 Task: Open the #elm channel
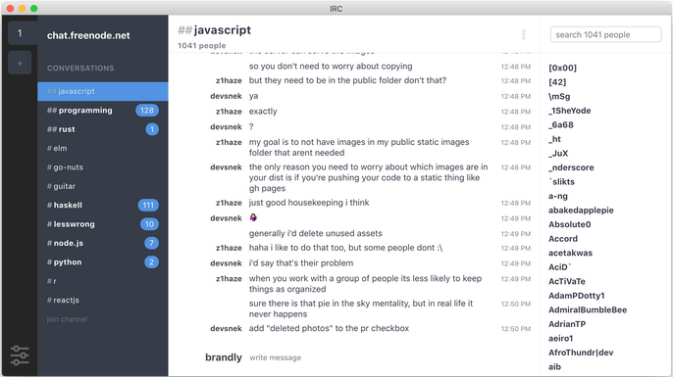coord(103,148)
